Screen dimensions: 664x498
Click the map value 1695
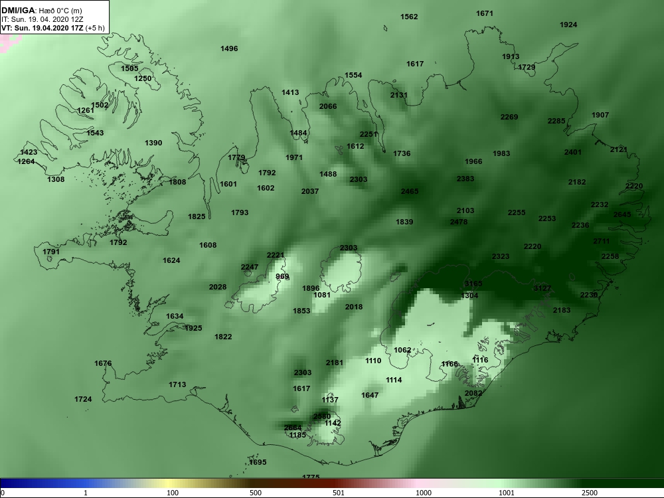(258, 462)
